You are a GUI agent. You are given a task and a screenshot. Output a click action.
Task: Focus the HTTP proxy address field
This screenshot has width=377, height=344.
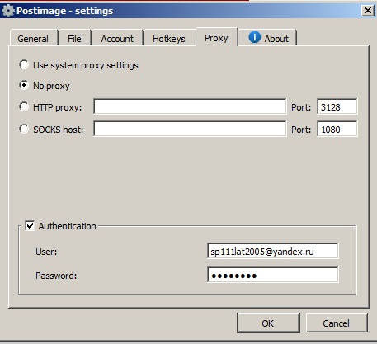190,106
